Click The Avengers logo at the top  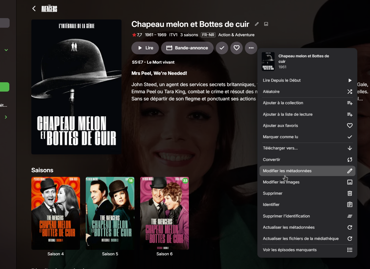[x=49, y=9]
